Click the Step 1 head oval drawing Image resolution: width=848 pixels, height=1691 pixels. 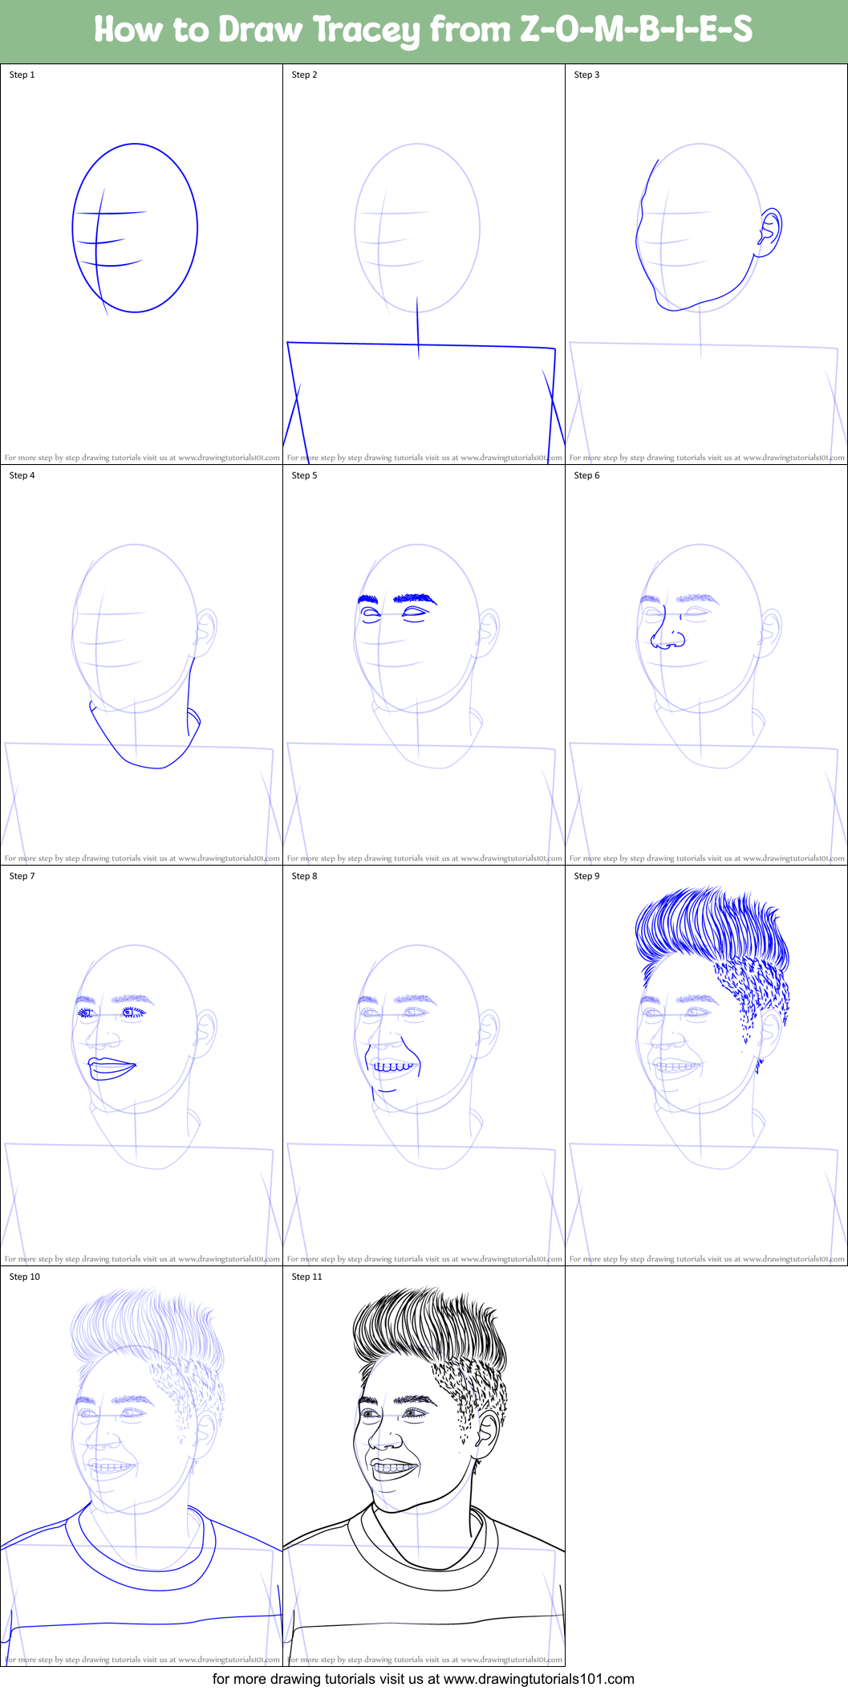tap(135, 228)
